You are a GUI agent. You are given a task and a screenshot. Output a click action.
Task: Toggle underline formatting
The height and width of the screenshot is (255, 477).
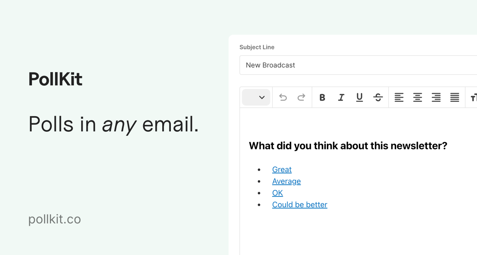coord(360,97)
